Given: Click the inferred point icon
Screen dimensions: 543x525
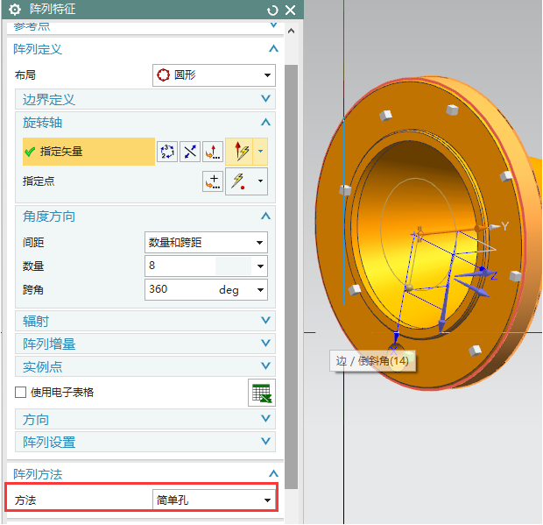Looking at the screenshot, I should [x=239, y=181].
